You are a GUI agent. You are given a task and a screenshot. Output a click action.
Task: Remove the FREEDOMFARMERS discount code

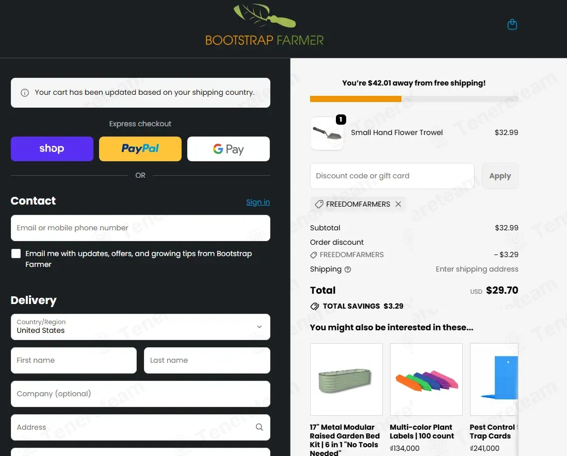click(398, 204)
